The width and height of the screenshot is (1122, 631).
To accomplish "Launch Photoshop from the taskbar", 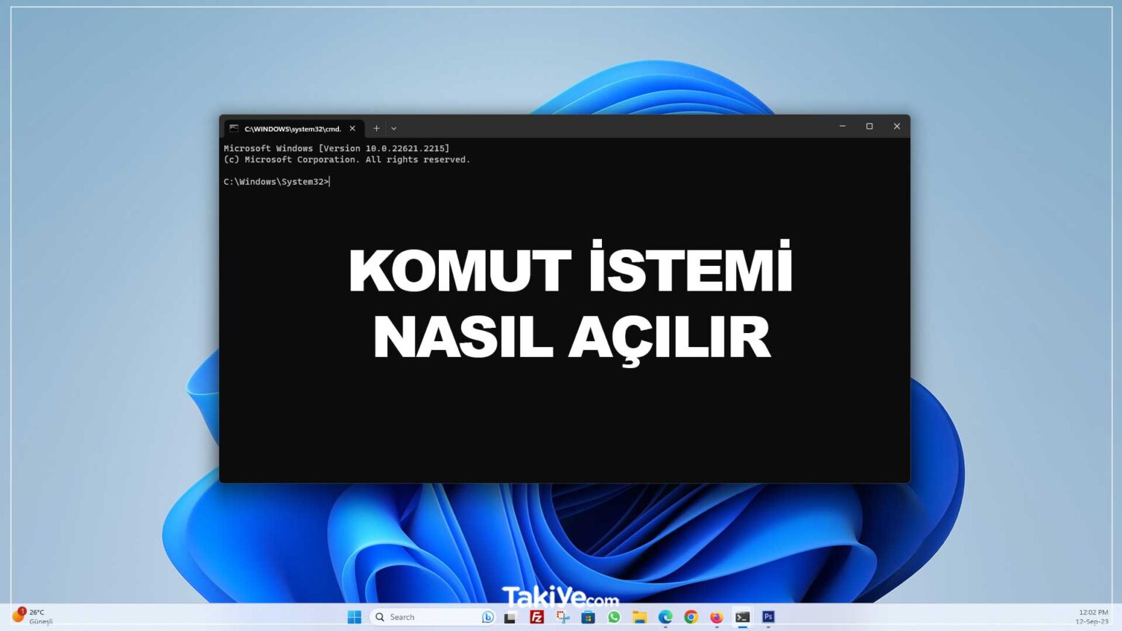I will pos(768,617).
